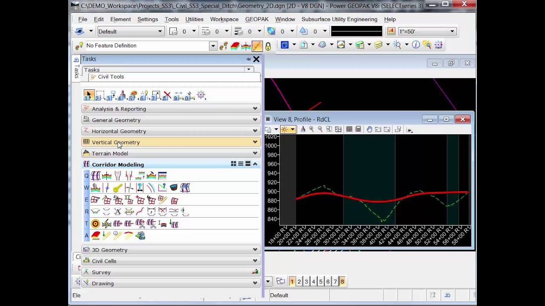Click the padlock icon in feature toolbar
Screen dimensions: 545x306
[268, 46]
